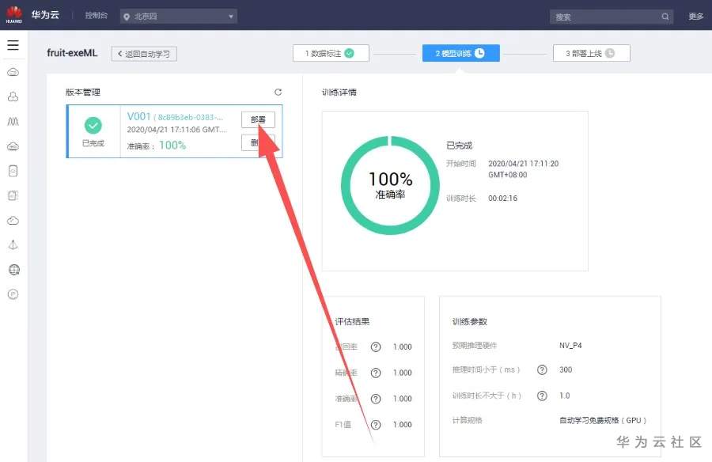712x462 pixels.
Task: Open the three-circle cluster sidebar icon
Action: point(13,97)
